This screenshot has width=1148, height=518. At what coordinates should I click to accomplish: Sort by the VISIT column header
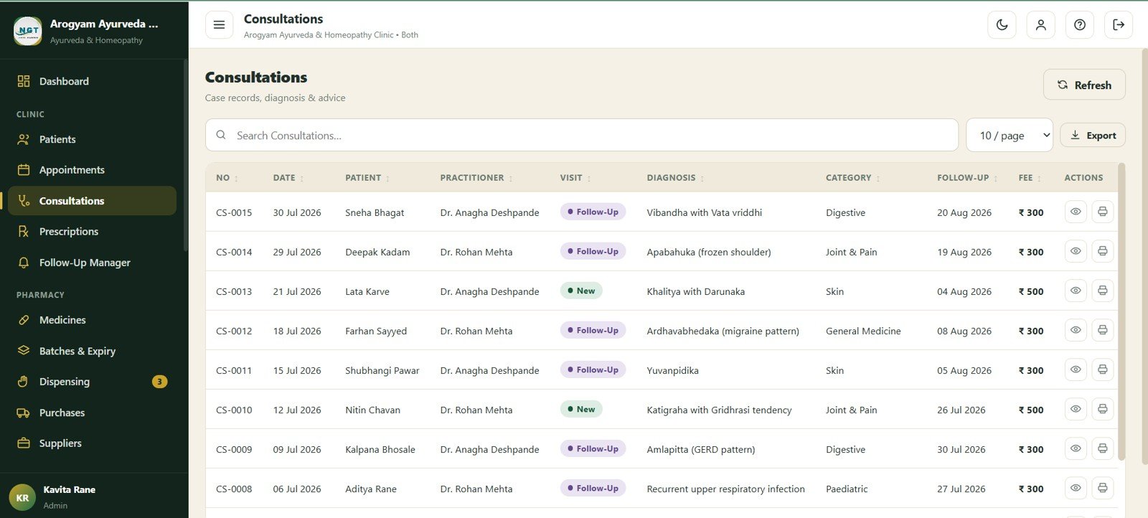575,178
